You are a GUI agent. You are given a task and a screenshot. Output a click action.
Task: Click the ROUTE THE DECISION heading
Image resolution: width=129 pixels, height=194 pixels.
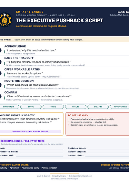tap(19, 81)
